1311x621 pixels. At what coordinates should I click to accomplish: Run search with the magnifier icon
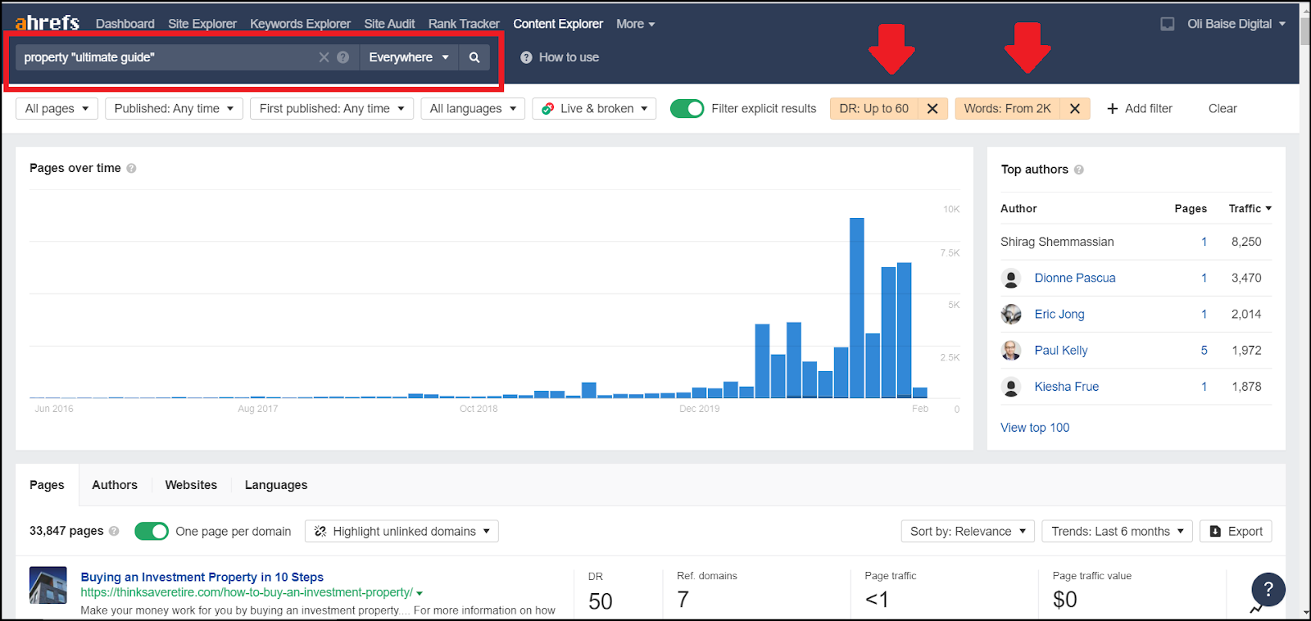click(x=474, y=57)
